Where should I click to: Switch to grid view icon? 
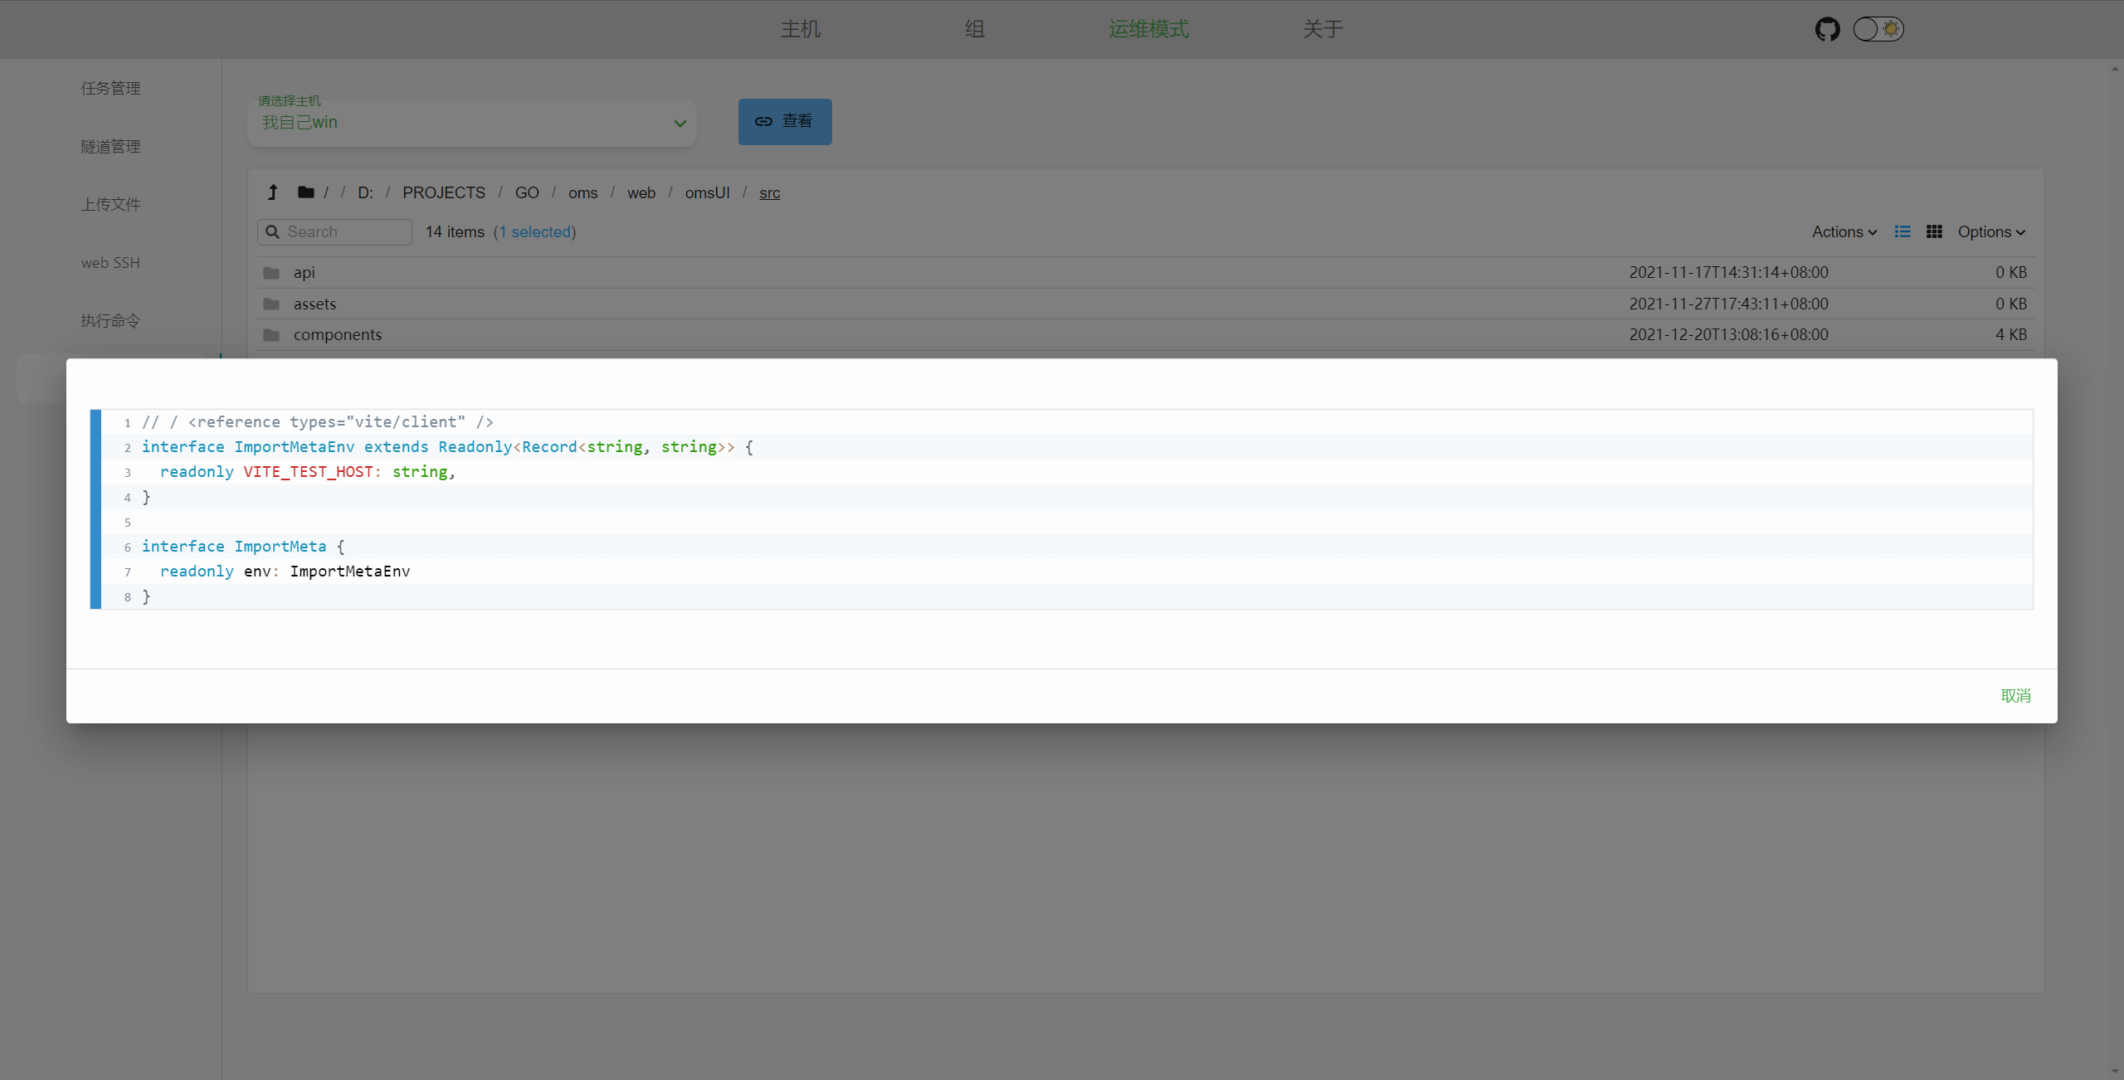(x=1934, y=231)
